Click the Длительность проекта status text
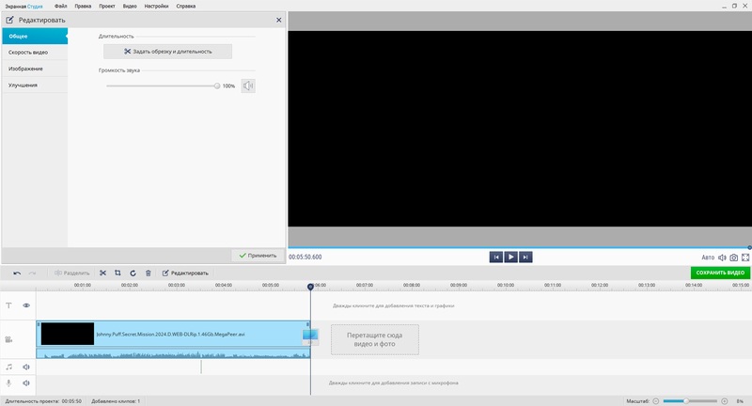 (43, 401)
